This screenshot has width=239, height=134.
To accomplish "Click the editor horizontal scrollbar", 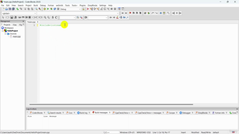I will click(111, 104).
